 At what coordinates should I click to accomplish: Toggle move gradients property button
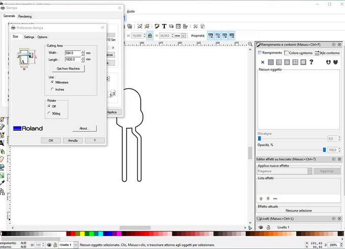224,36
